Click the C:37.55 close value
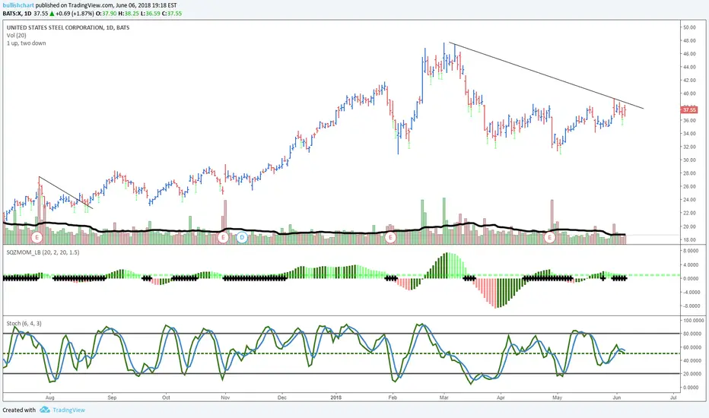The width and height of the screenshot is (709, 418). pyautogui.click(x=172, y=14)
